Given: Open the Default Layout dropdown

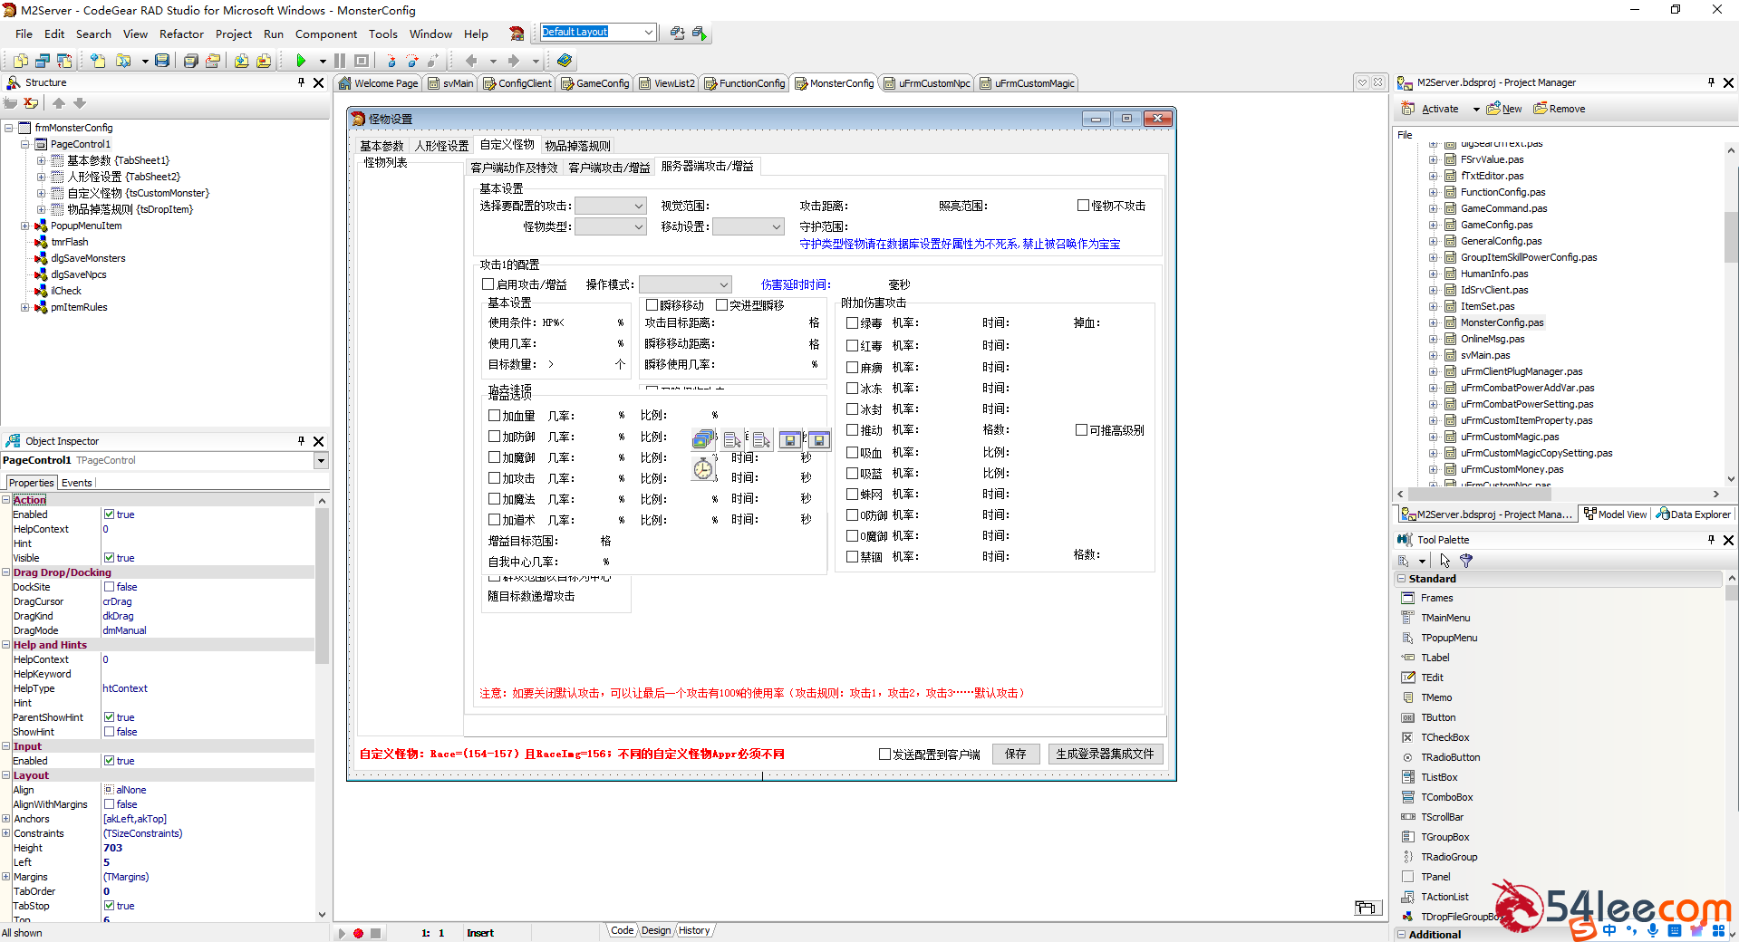Looking at the screenshot, I should [x=649, y=32].
